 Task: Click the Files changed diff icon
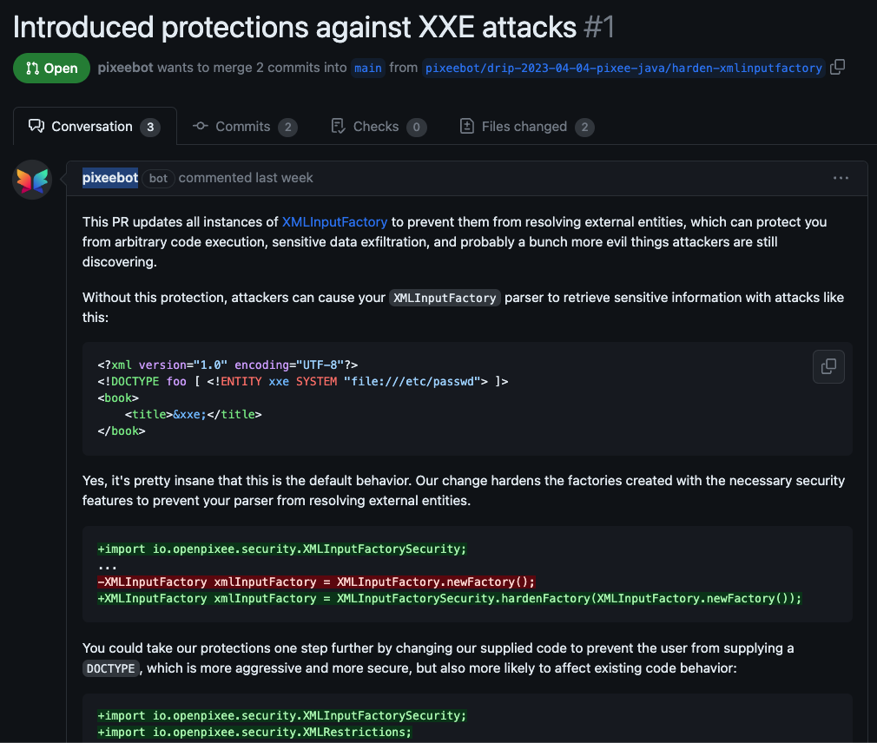coord(466,126)
